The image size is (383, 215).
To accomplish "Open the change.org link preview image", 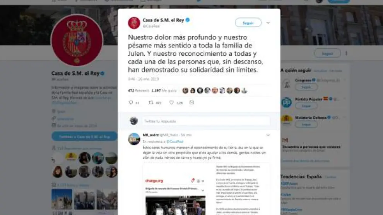I will 207,189.
